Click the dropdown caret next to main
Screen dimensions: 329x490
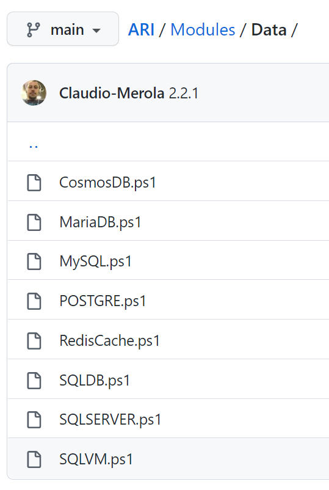point(96,31)
